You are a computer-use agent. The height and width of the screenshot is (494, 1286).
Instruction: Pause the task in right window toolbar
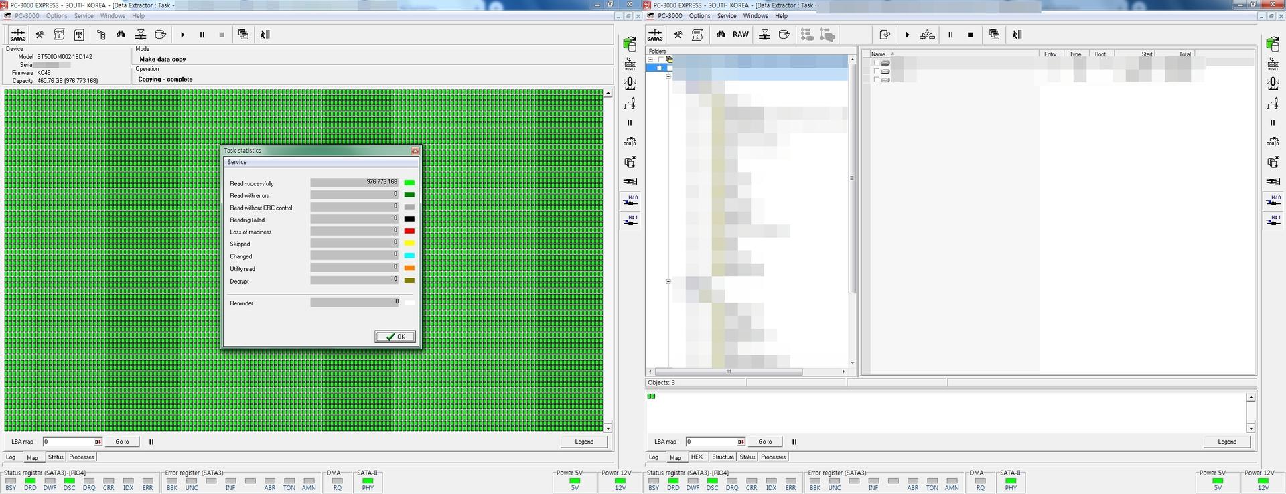tap(950, 35)
